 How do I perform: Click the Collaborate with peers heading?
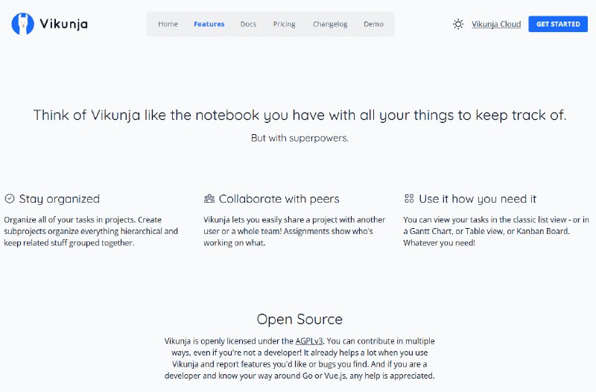pyautogui.click(x=279, y=199)
